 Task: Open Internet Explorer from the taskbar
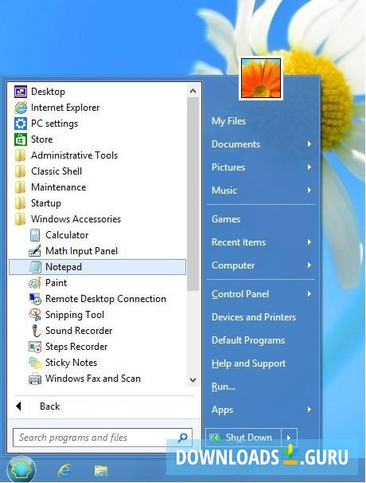tap(64, 470)
